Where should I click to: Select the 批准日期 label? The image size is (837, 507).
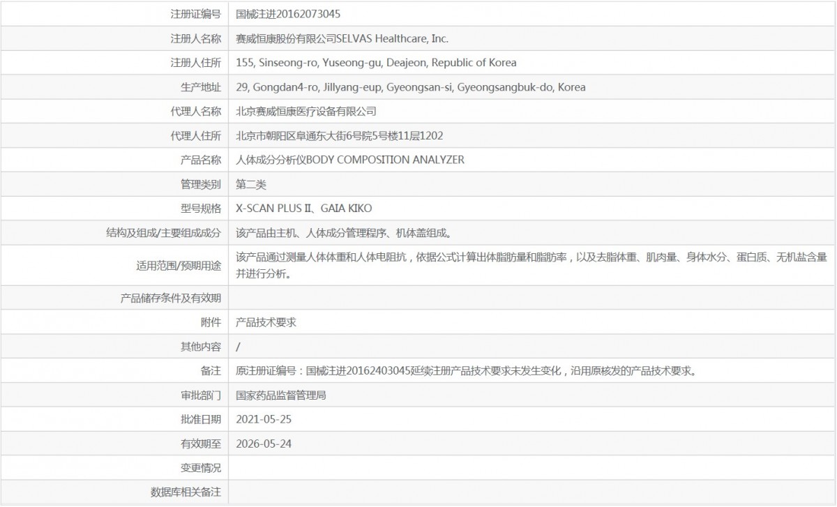point(200,419)
